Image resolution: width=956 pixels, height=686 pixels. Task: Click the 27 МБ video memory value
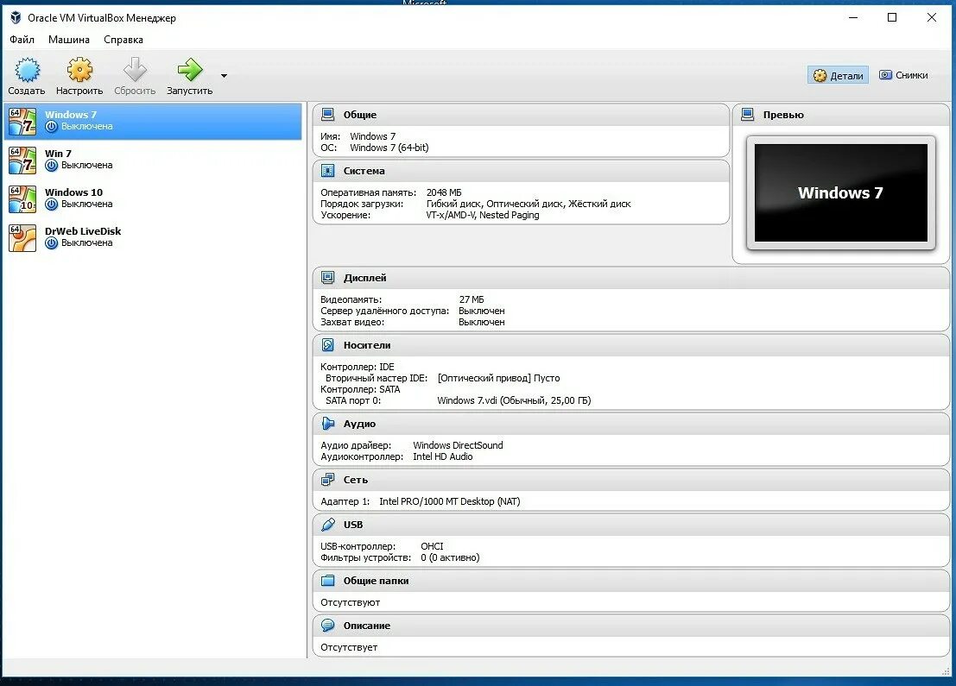point(472,299)
